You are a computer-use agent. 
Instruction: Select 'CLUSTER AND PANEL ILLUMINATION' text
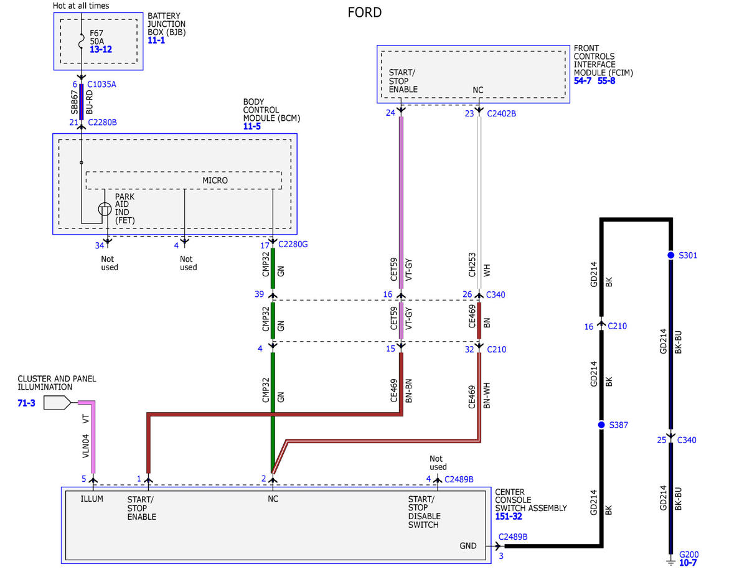[x=57, y=383]
